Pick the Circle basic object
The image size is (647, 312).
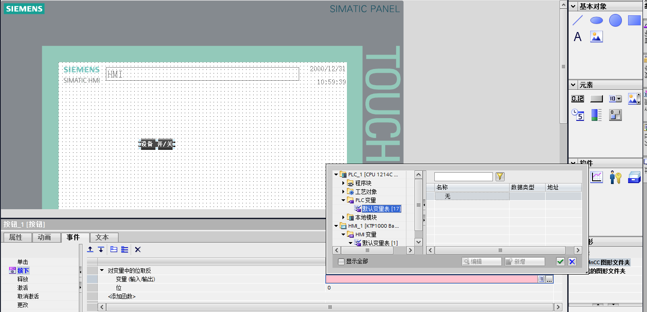pos(615,20)
